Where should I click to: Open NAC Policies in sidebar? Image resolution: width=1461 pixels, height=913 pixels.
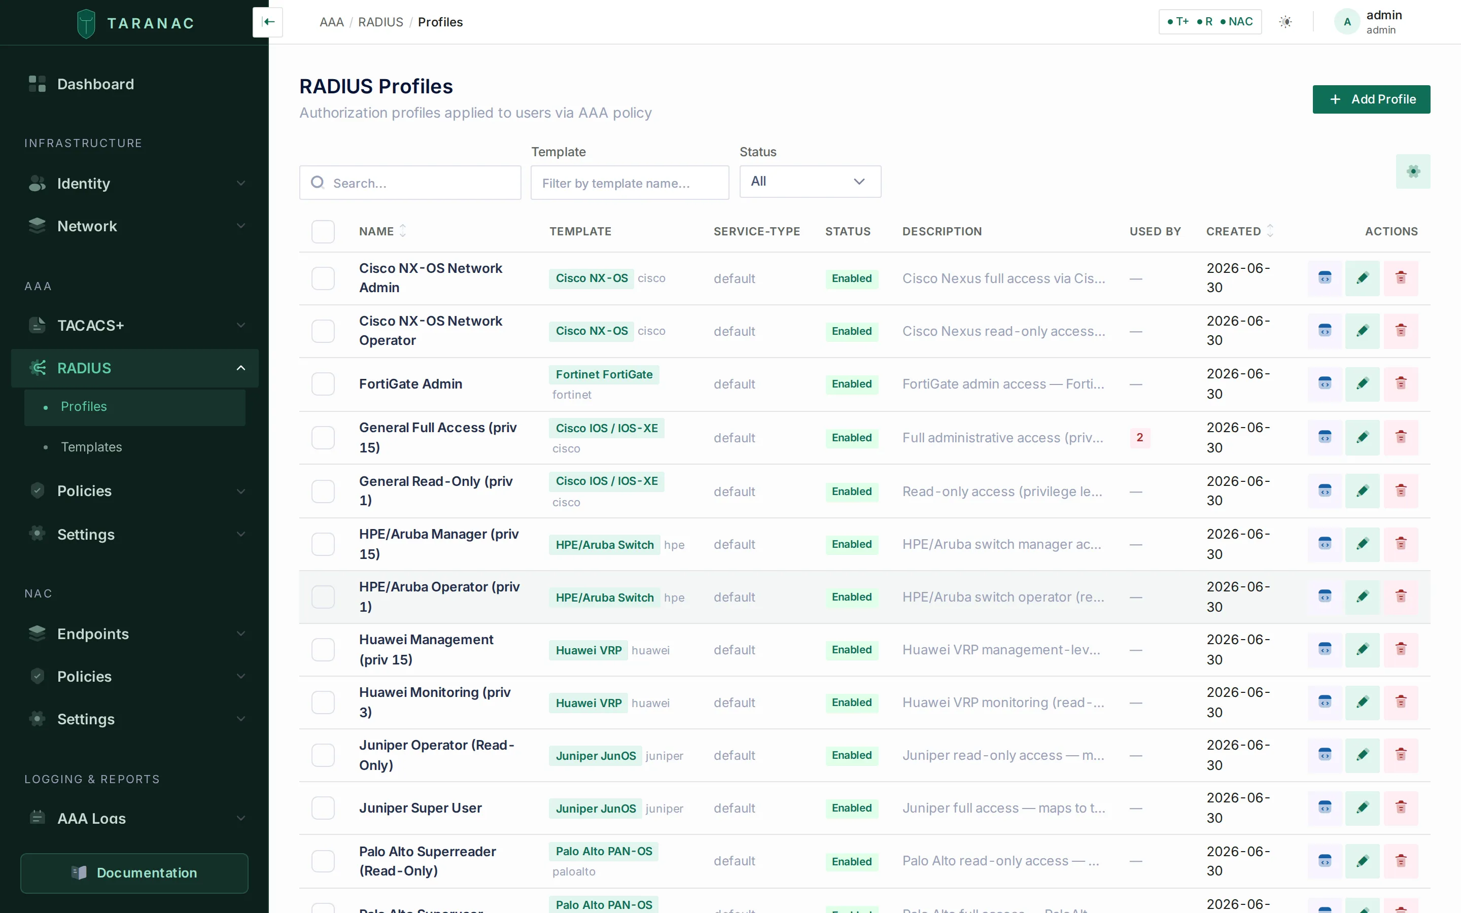click(134, 676)
